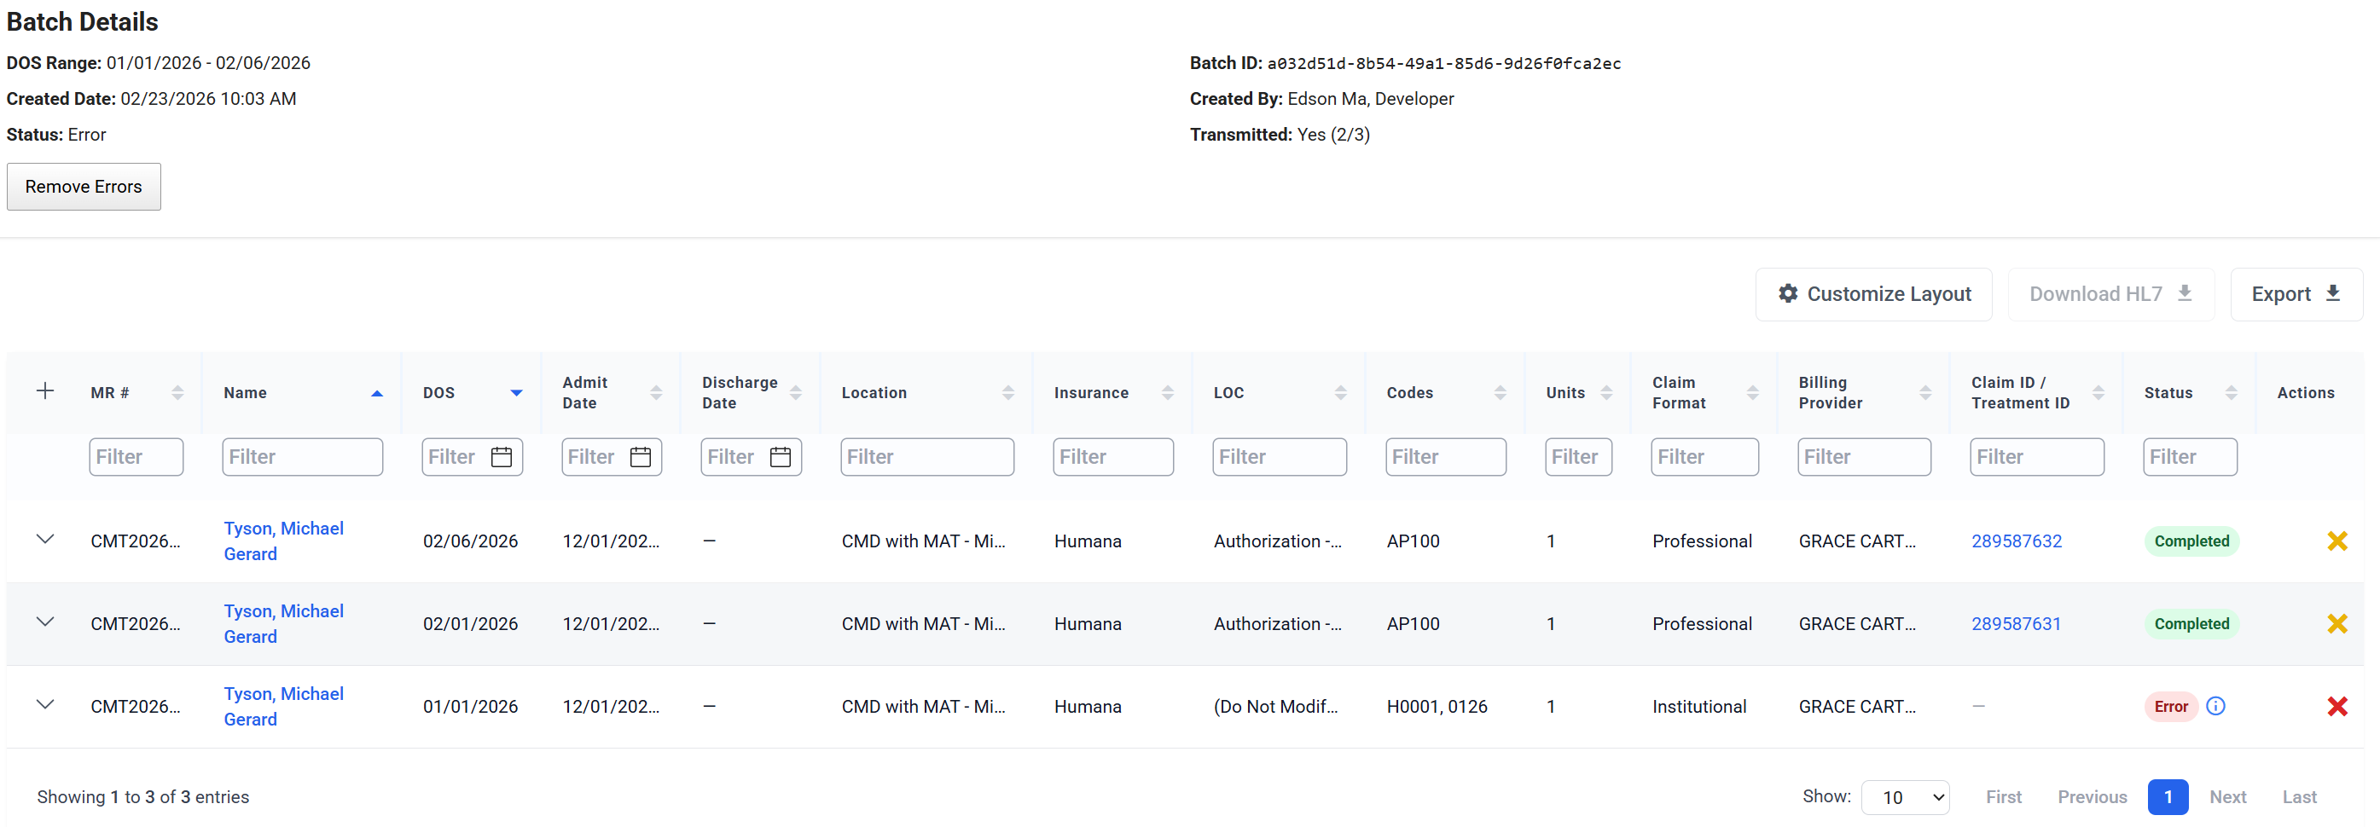Open claim ID 289587632 link
The width and height of the screenshot is (2380, 827).
point(2016,541)
